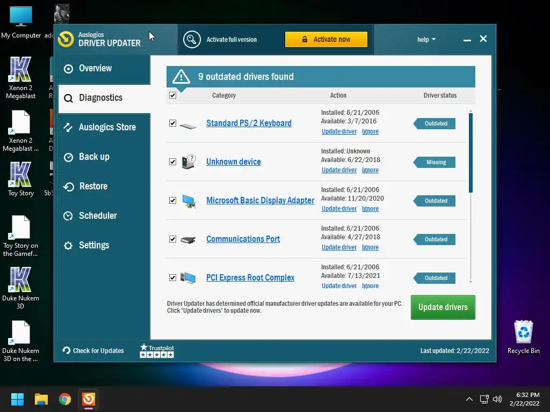This screenshot has height=412, width=550.
Task: Click the network icon in system tray
Action: tap(484, 399)
